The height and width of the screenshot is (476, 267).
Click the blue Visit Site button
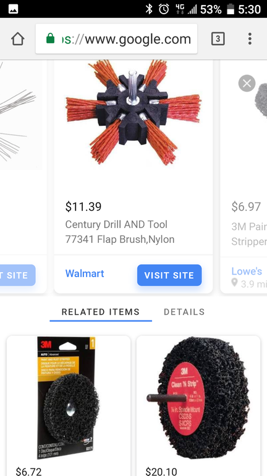pyautogui.click(x=169, y=275)
